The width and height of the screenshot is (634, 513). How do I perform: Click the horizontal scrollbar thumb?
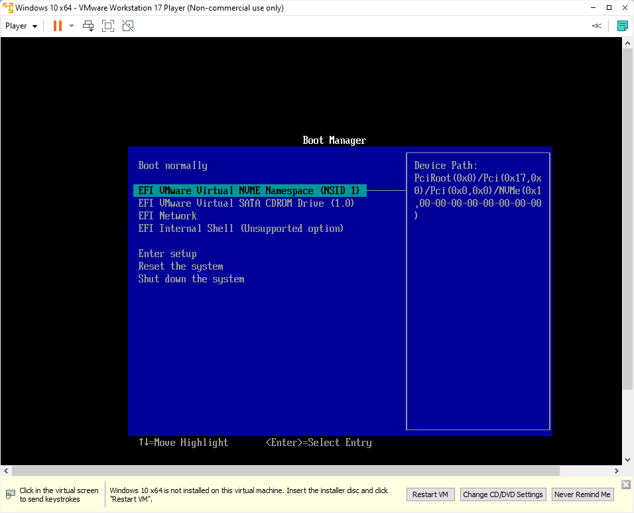point(286,471)
